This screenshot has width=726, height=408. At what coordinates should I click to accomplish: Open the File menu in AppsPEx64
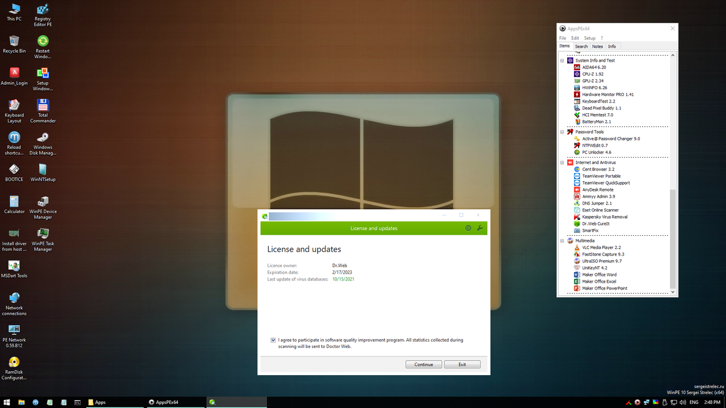tap(563, 38)
